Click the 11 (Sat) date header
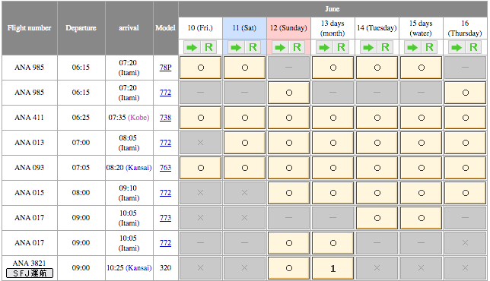490x281 pixels. (244, 28)
